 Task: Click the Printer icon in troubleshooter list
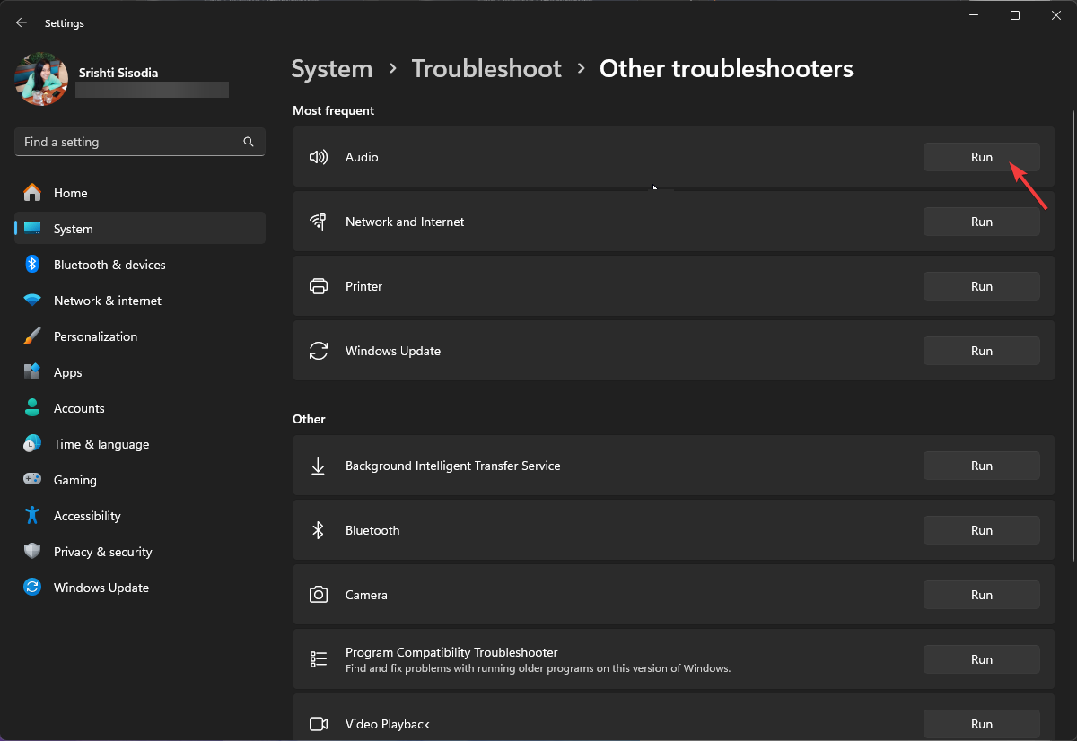(x=318, y=286)
